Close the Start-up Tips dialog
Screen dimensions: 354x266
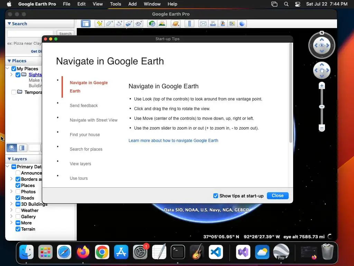[x=278, y=196]
